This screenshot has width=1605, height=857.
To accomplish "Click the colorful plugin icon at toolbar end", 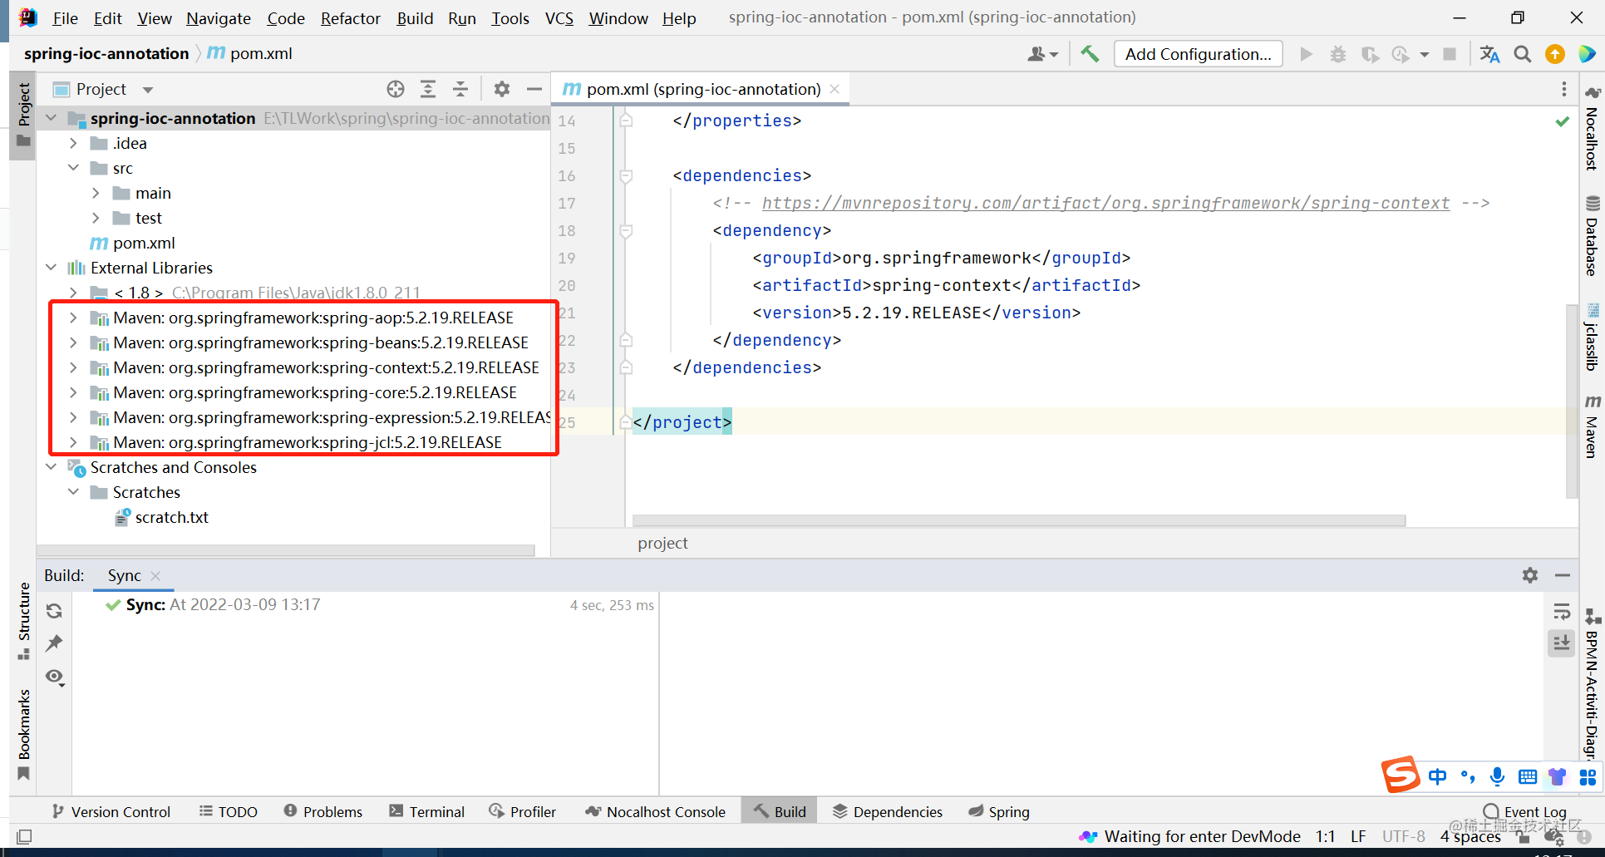I will pos(1587,54).
